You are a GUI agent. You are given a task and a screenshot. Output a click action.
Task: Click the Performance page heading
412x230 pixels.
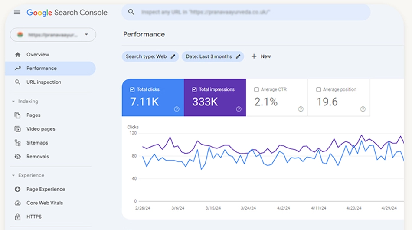[x=144, y=34]
